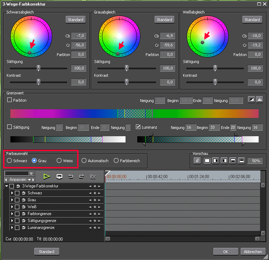Image resolution: width=269 pixels, height=260 pixels.
Task: Click Standard button in Schwarzabgleich
Action: pyautogui.click(x=75, y=20)
